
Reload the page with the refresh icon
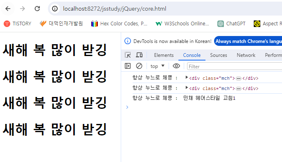[x=37, y=9]
